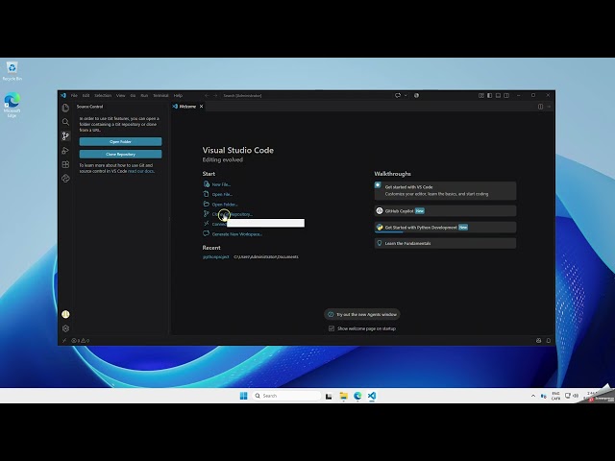Viewport: 615px width, 461px height.
Task: Open the Extensions view
Action: [65, 164]
